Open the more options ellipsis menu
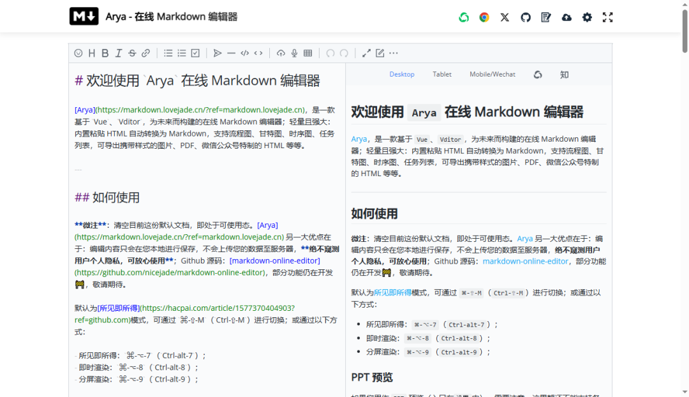 click(394, 53)
